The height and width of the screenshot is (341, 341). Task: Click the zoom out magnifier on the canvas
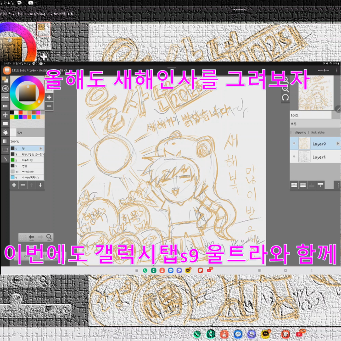point(285,89)
